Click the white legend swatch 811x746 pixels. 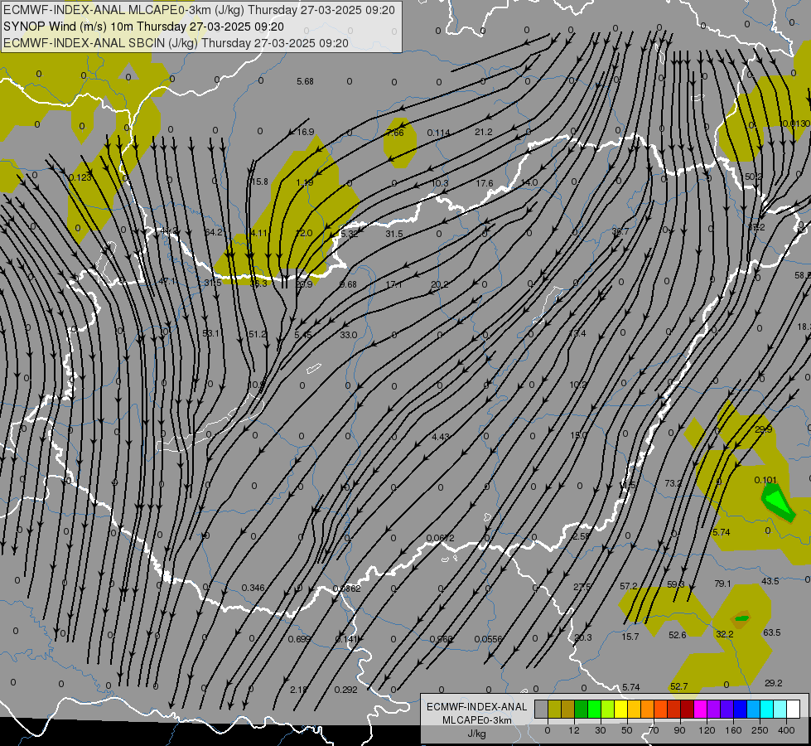tap(794, 709)
